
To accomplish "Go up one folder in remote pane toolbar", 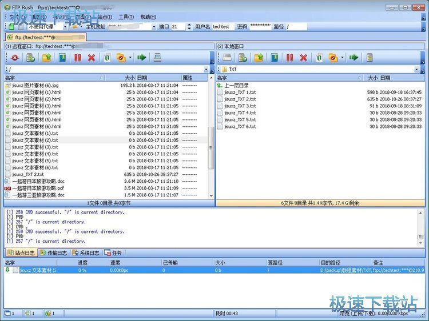I will click(x=46, y=58).
